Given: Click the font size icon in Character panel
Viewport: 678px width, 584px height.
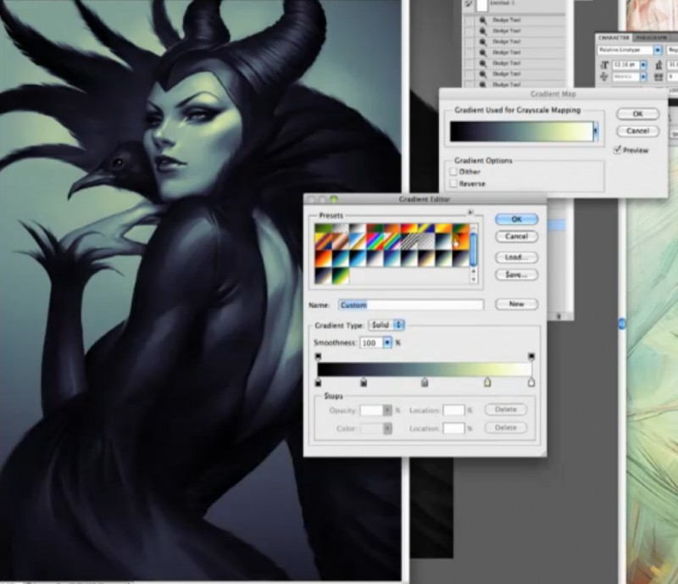Looking at the screenshot, I should [604, 65].
